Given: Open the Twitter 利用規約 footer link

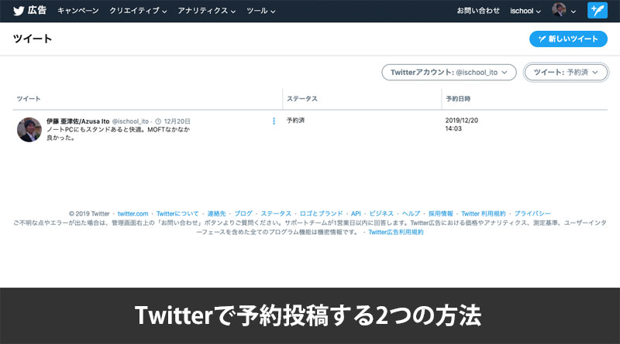Looking at the screenshot, I should (x=483, y=213).
